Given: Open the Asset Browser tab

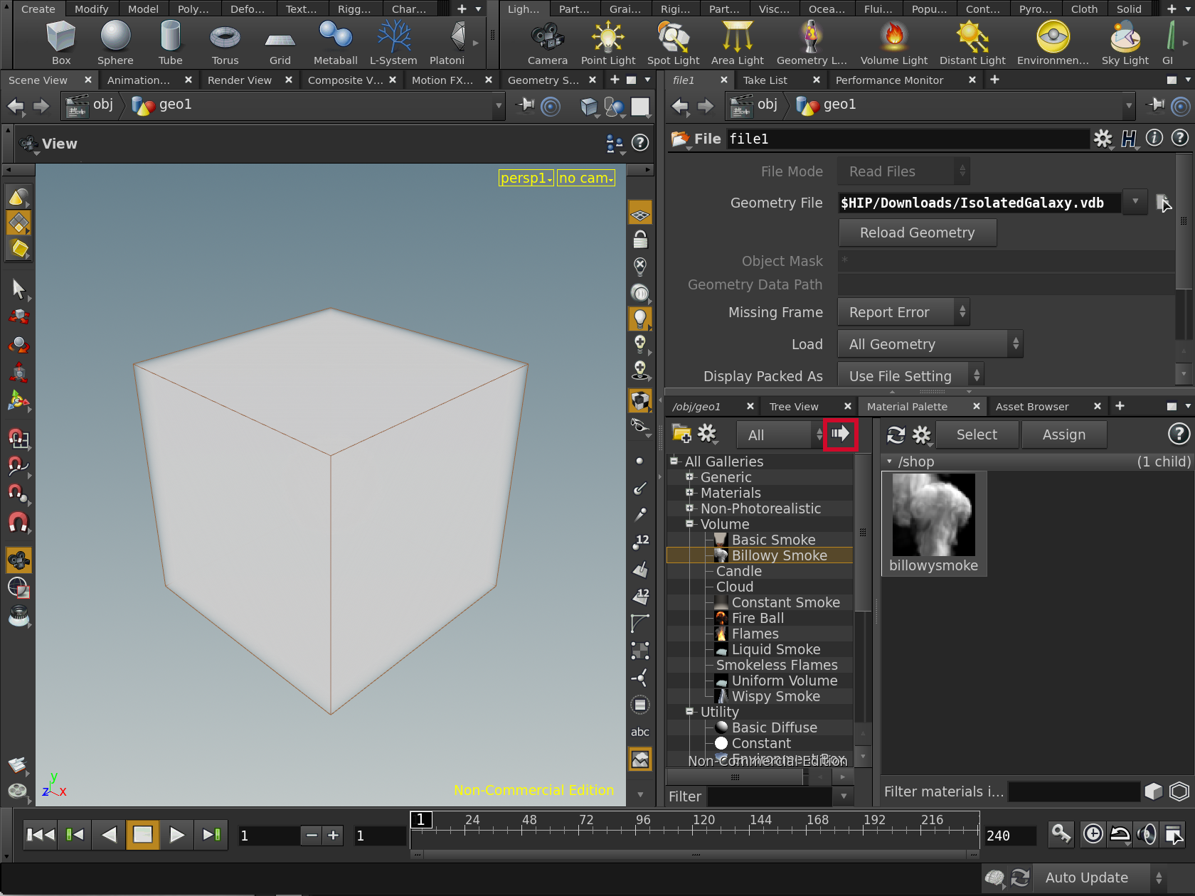Looking at the screenshot, I should tap(1031, 407).
